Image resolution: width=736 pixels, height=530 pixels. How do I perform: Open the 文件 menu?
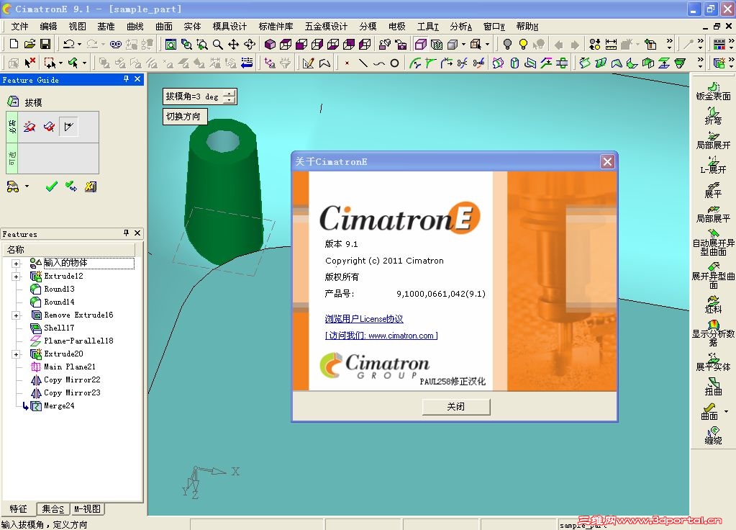[19, 27]
